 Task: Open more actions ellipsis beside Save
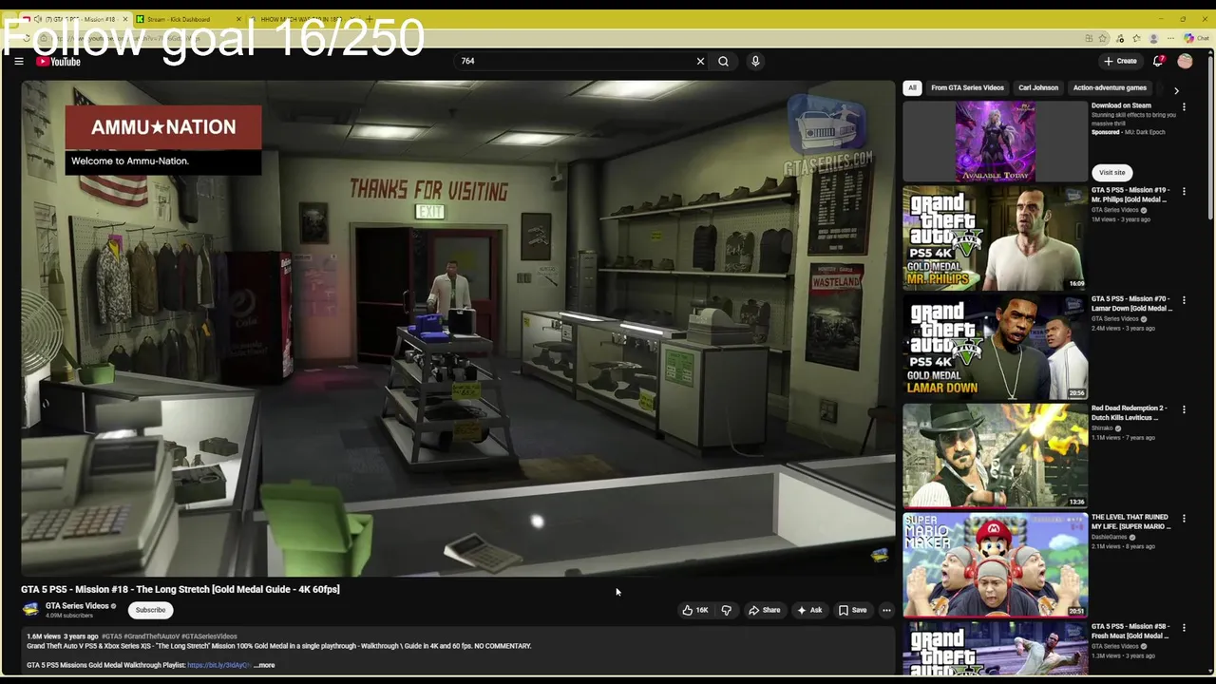coord(886,610)
